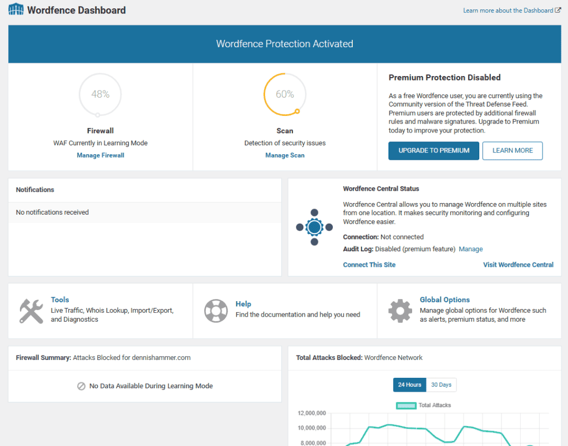Open the Tools wrench and screwdriver icon
Image resolution: width=568 pixels, height=446 pixels.
[31, 311]
